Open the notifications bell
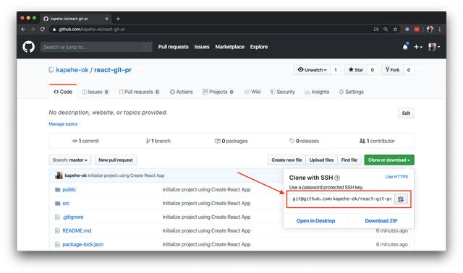 pyautogui.click(x=405, y=46)
